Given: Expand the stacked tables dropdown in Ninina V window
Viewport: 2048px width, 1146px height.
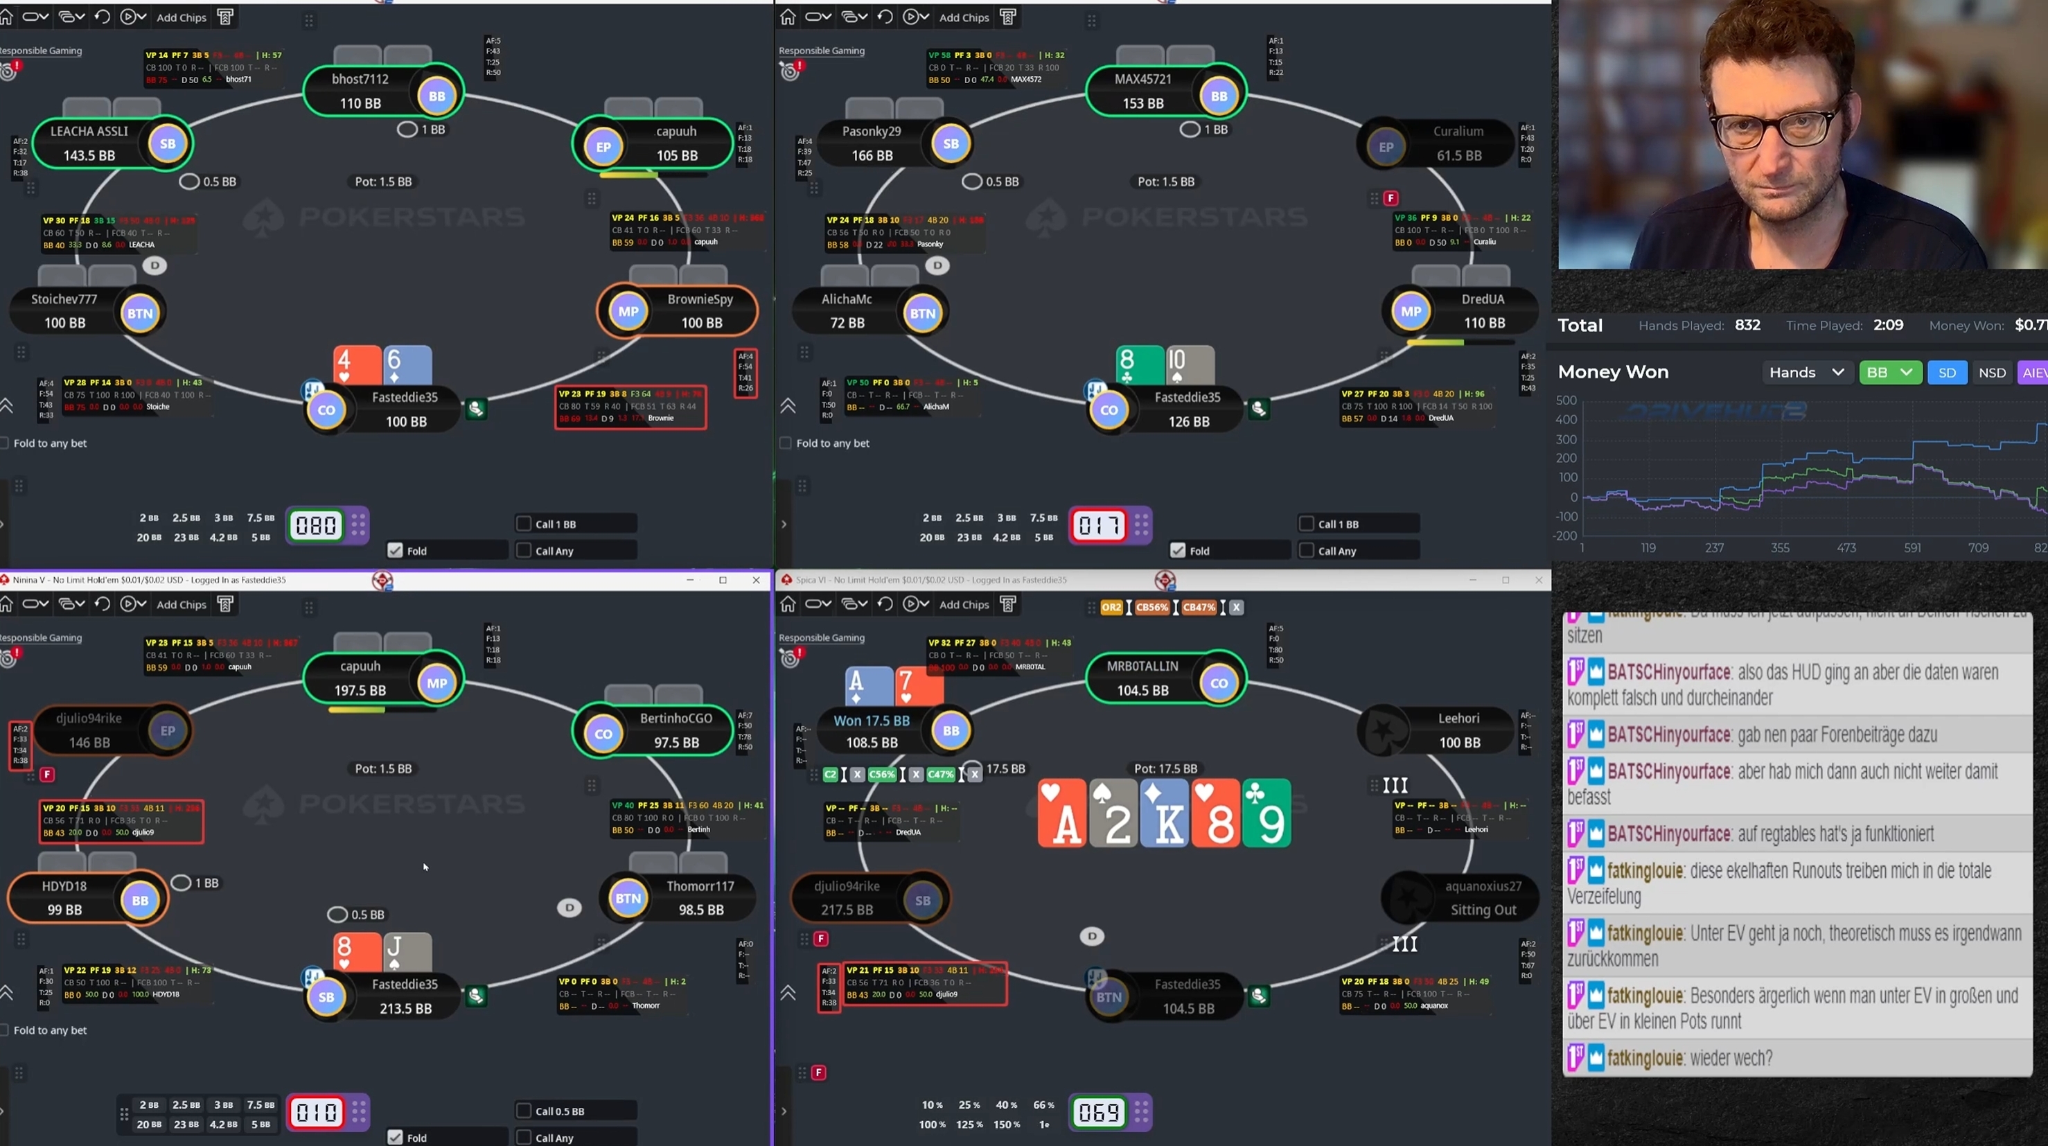Looking at the screenshot, I should [72, 604].
